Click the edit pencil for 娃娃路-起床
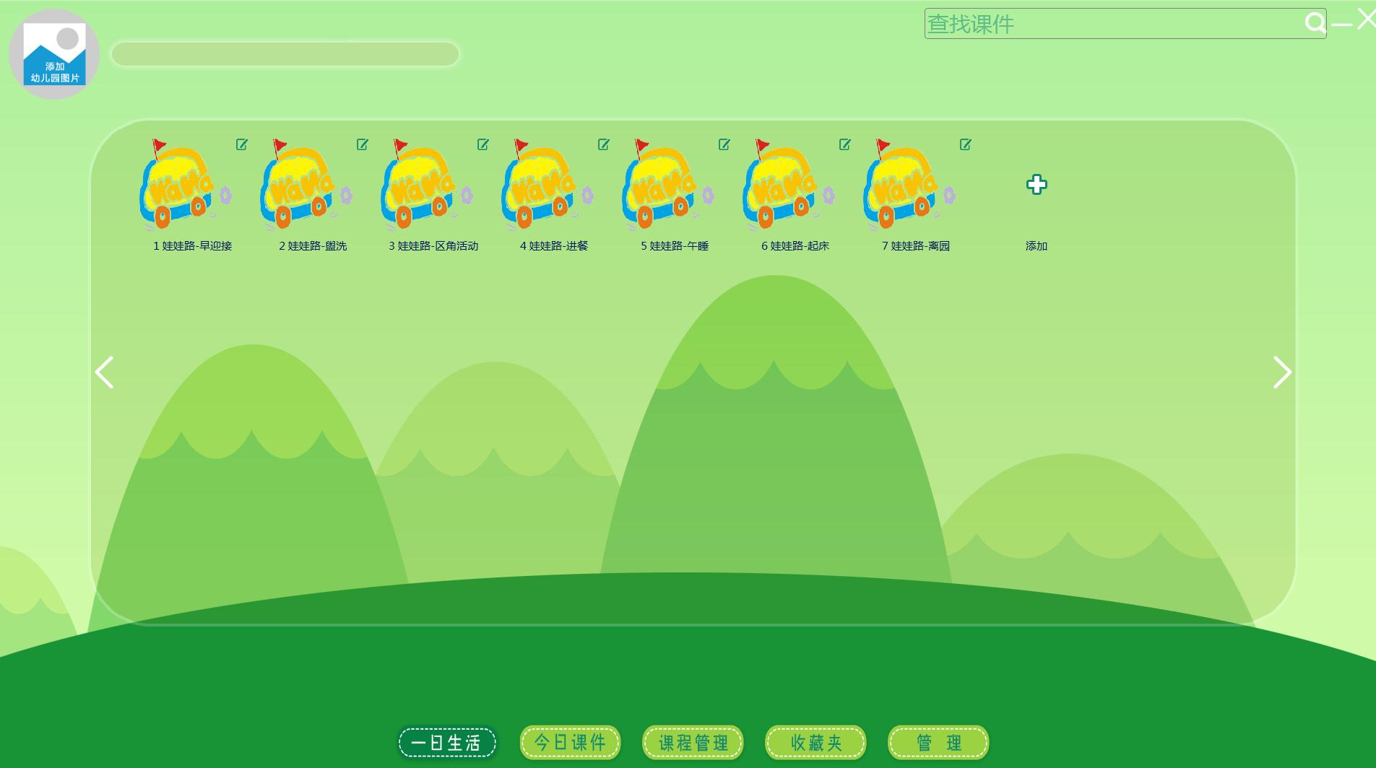The width and height of the screenshot is (1376, 768). point(845,145)
